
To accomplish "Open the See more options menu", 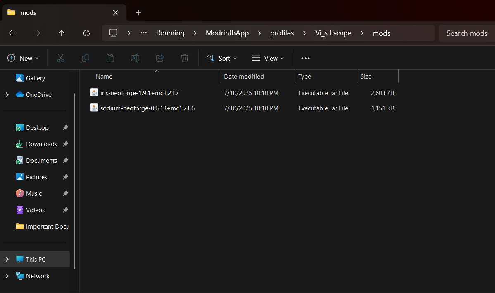I will 305,58.
